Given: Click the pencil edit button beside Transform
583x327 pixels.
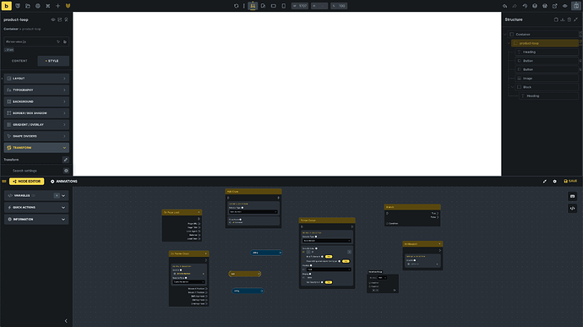Looking at the screenshot, I should [x=66, y=160].
